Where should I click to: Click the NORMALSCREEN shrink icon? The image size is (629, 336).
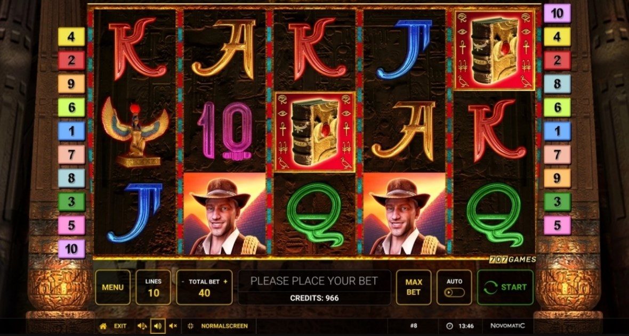tap(190, 326)
